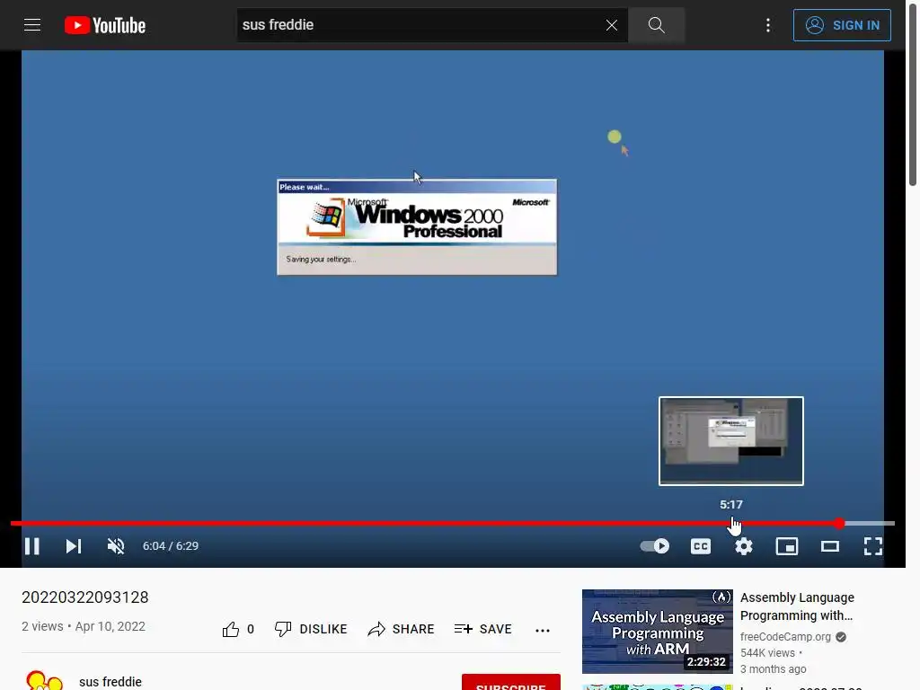Click the DISLIKE button
The image size is (920, 690).
click(x=311, y=629)
